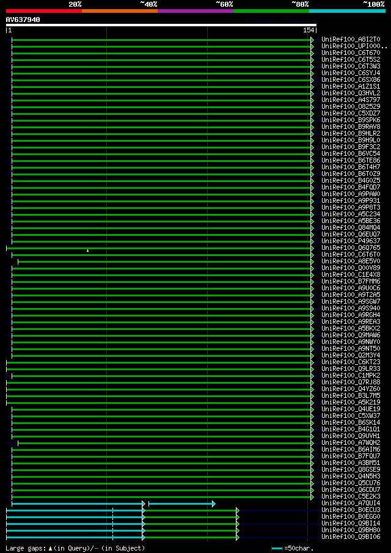
Task: Click the cyan =50char. scale legend
Action: [x=292, y=548]
